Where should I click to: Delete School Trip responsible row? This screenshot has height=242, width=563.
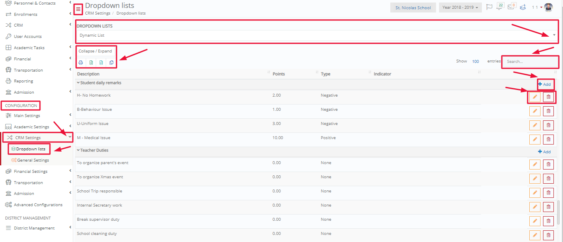click(548, 193)
